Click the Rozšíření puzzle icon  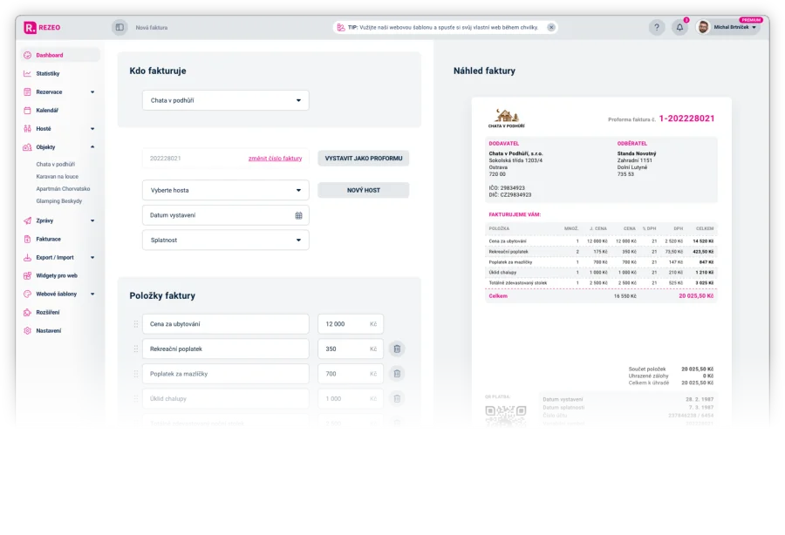[x=27, y=313]
